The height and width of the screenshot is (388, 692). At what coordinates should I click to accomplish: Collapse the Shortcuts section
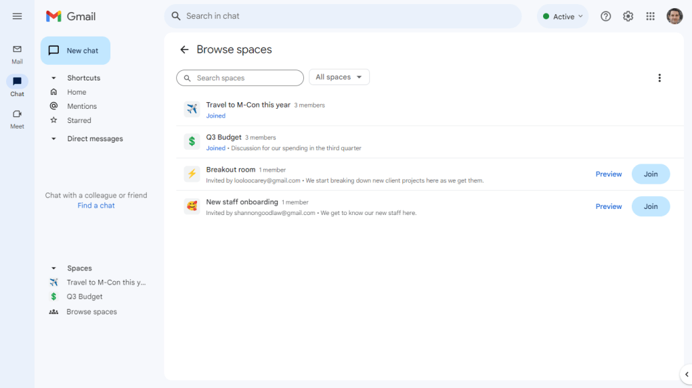[53, 78]
